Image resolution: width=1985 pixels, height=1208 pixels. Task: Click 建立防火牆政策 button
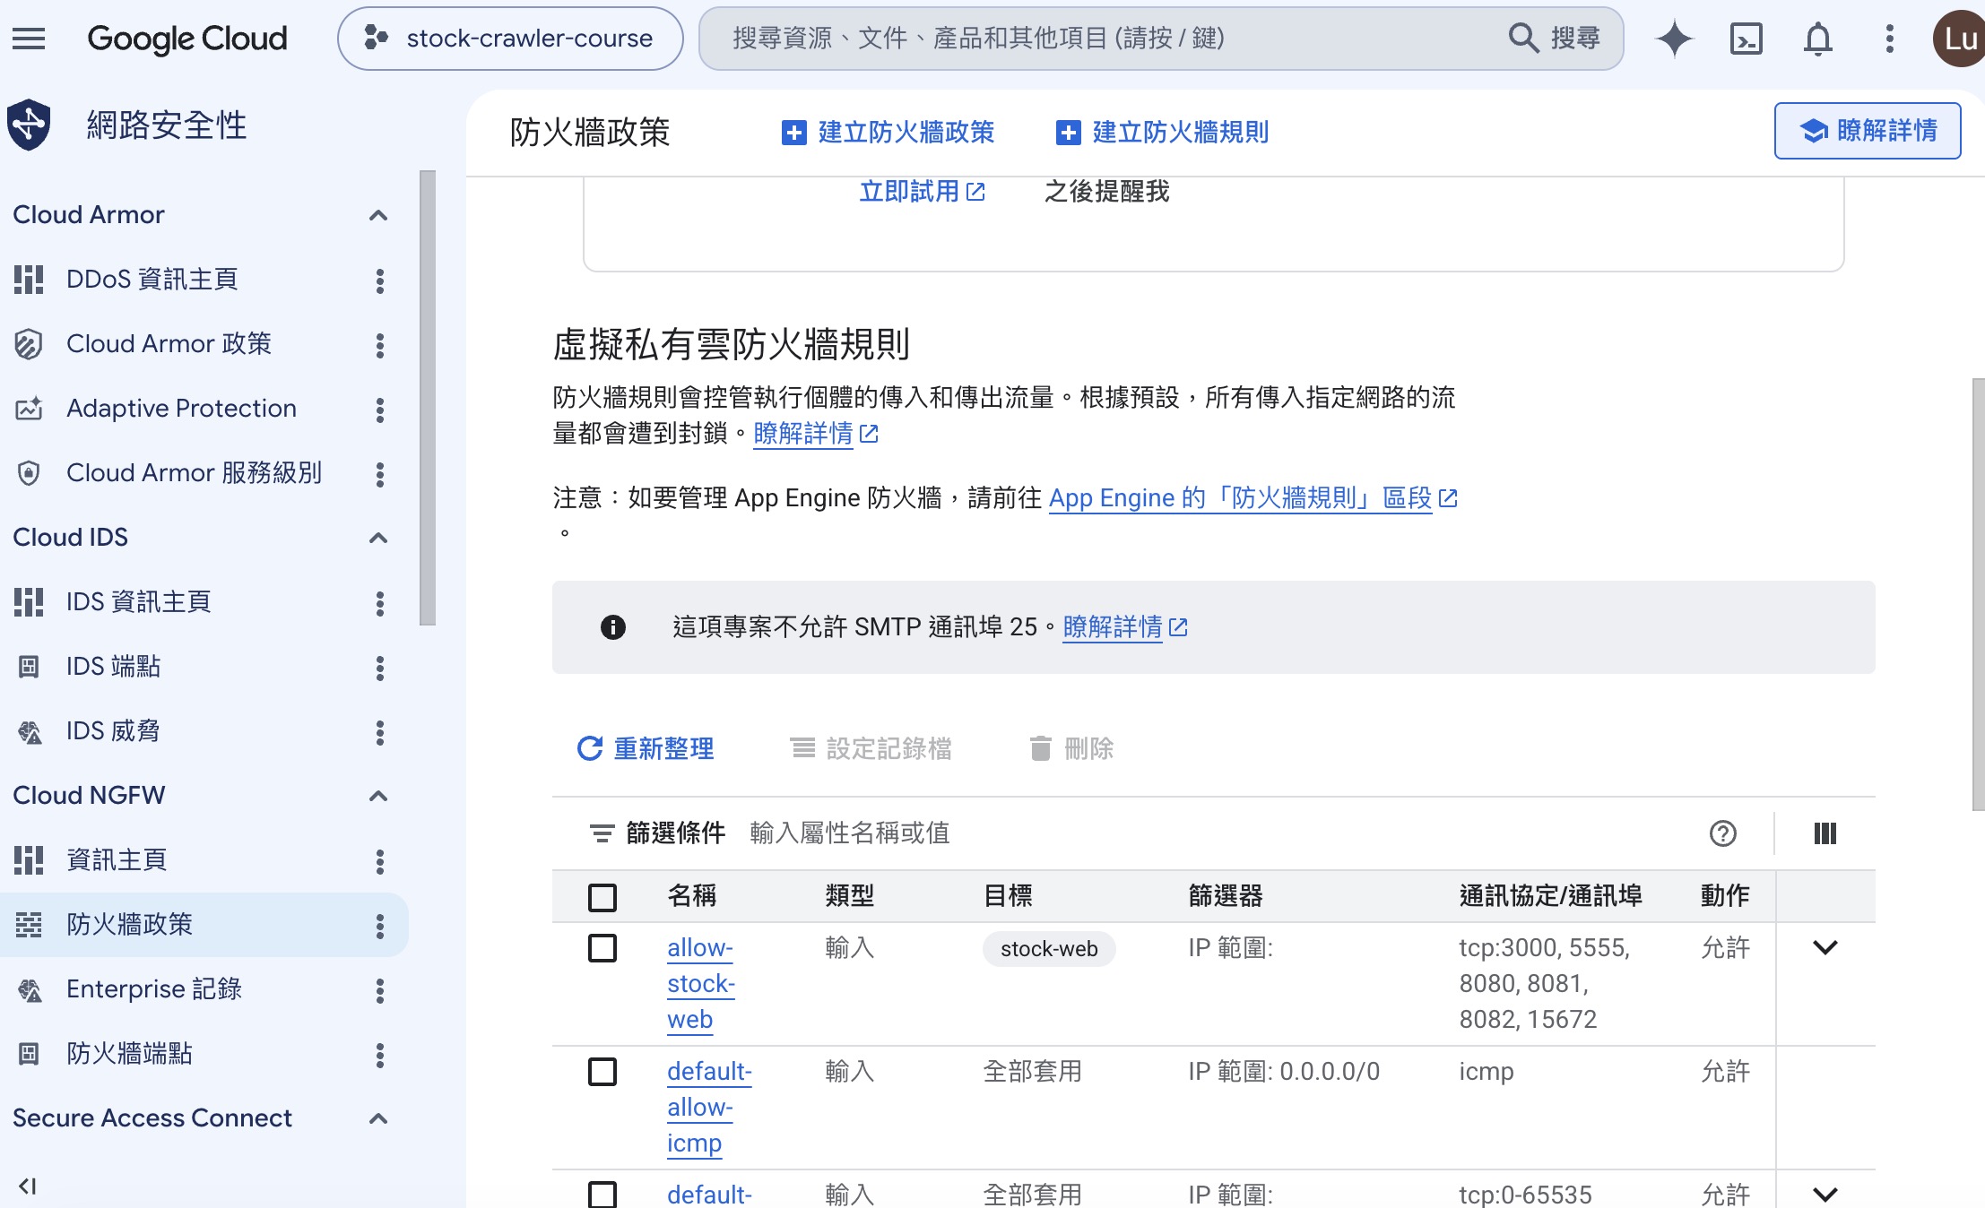pos(888,133)
